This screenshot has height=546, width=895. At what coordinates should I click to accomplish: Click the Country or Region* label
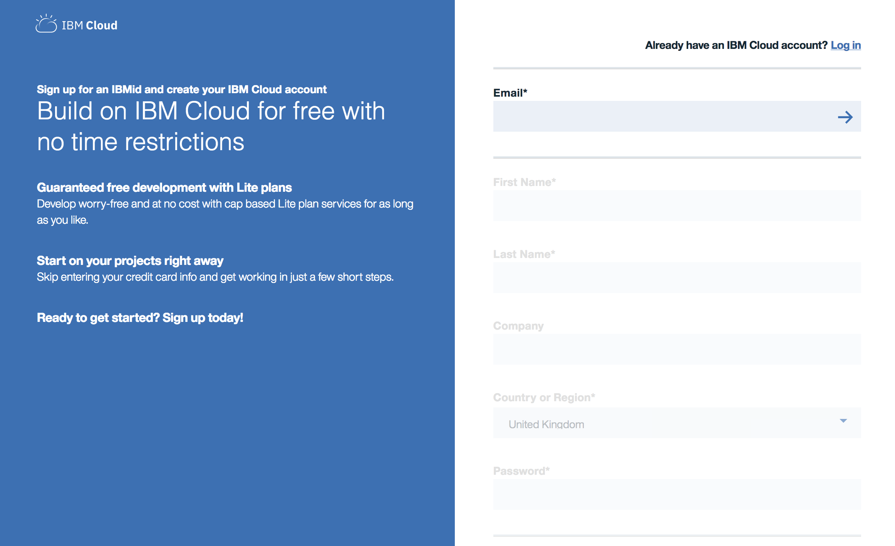544,397
